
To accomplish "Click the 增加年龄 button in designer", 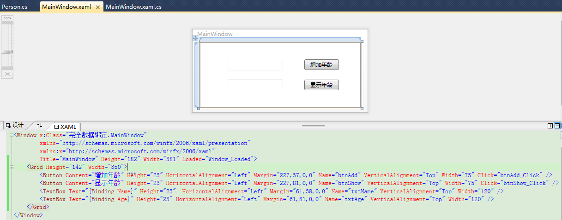I will click(x=321, y=65).
